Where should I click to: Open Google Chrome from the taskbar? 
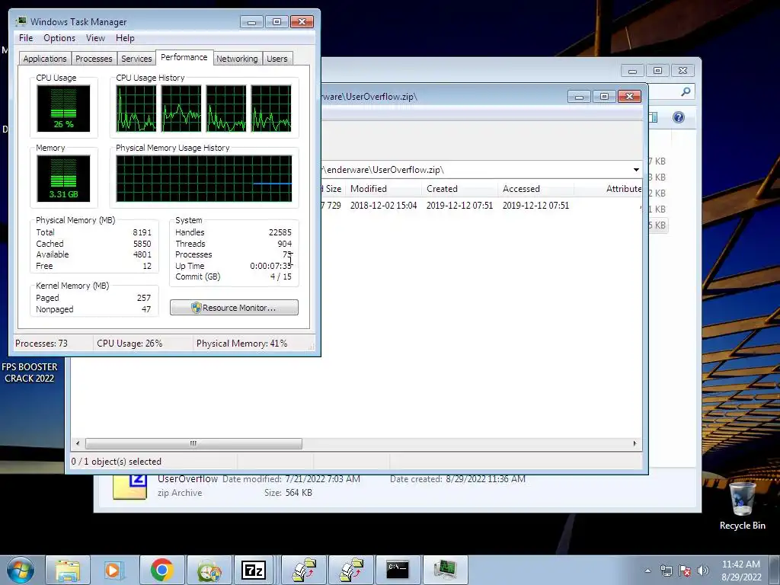[161, 570]
